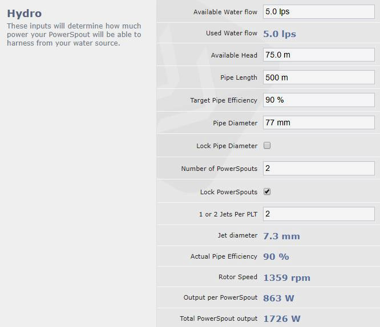380x327 pixels.
Task: Click the 863 W output per PowerSpout value
Action: [278, 298]
